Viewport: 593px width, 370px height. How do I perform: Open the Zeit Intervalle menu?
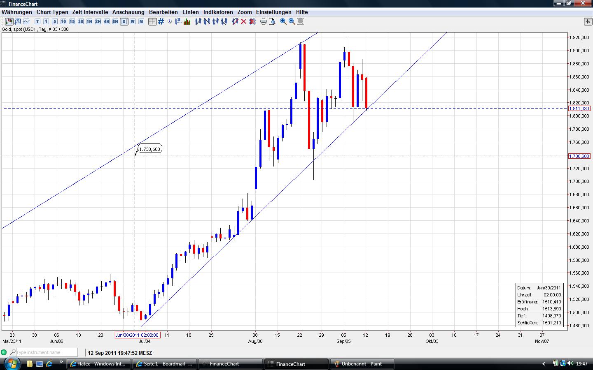point(90,12)
